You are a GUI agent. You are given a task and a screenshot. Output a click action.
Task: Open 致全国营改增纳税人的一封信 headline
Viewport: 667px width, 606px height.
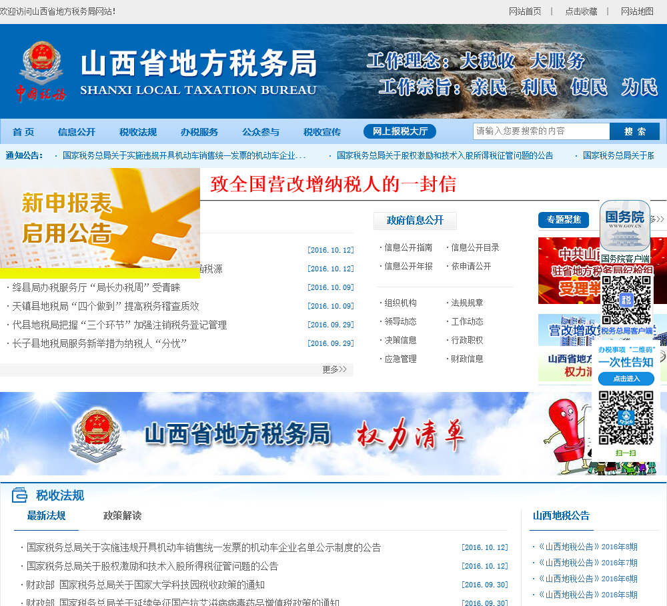pos(333,184)
